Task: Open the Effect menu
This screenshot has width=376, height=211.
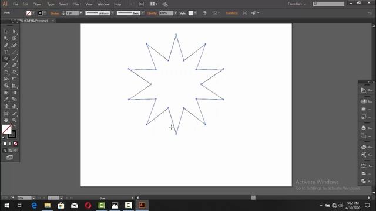Action: tap(76, 4)
